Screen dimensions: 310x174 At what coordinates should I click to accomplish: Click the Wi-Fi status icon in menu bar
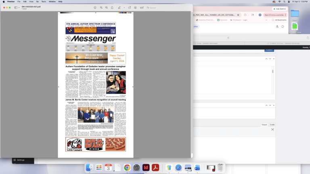pyautogui.click(x=279, y=2)
